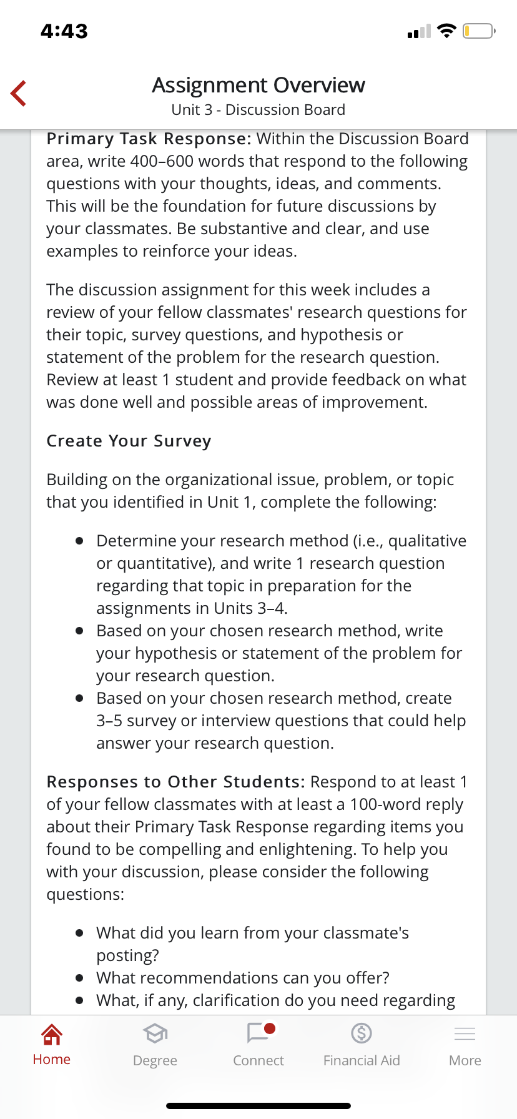517x1119 pixels.
Task: Select the More tab label
Action: click(x=465, y=1060)
